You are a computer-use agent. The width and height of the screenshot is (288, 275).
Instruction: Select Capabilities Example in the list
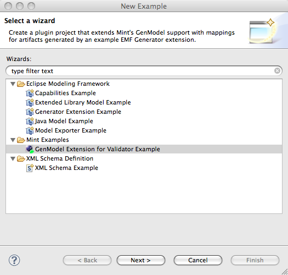coord(65,93)
